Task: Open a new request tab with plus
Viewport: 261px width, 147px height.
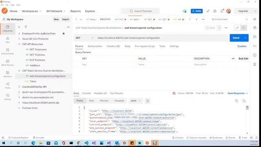Action: click(197, 19)
